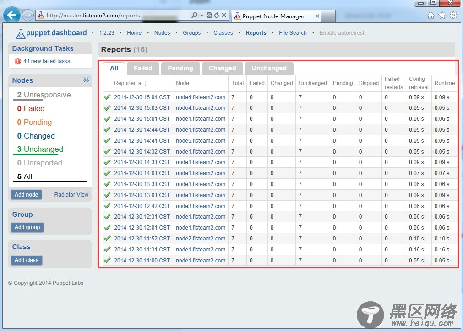This screenshot has width=463, height=331.
Task: Click Enable autorefresh
Action: 343,33
